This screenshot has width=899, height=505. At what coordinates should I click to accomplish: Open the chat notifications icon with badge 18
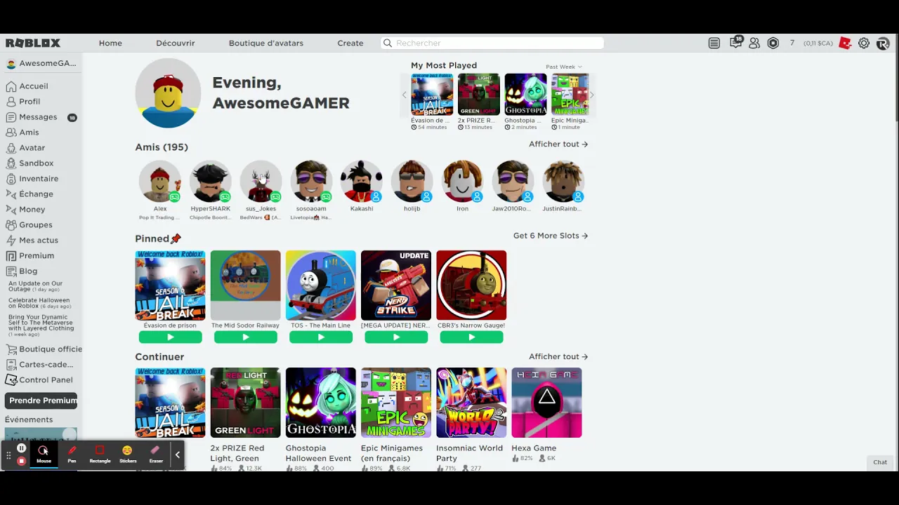pos(735,42)
